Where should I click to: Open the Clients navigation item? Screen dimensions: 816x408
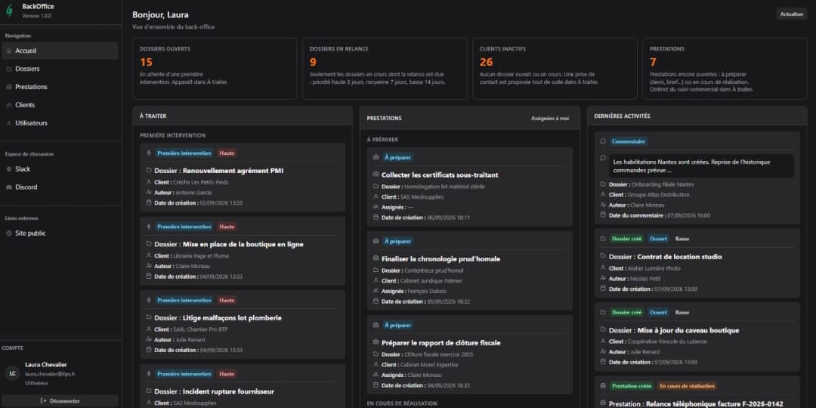tap(60, 105)
